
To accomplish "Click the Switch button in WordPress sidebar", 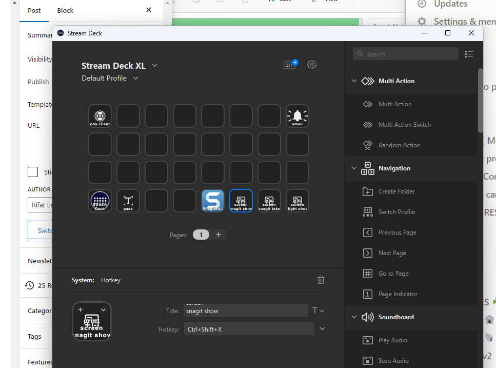I will [40, 230].
